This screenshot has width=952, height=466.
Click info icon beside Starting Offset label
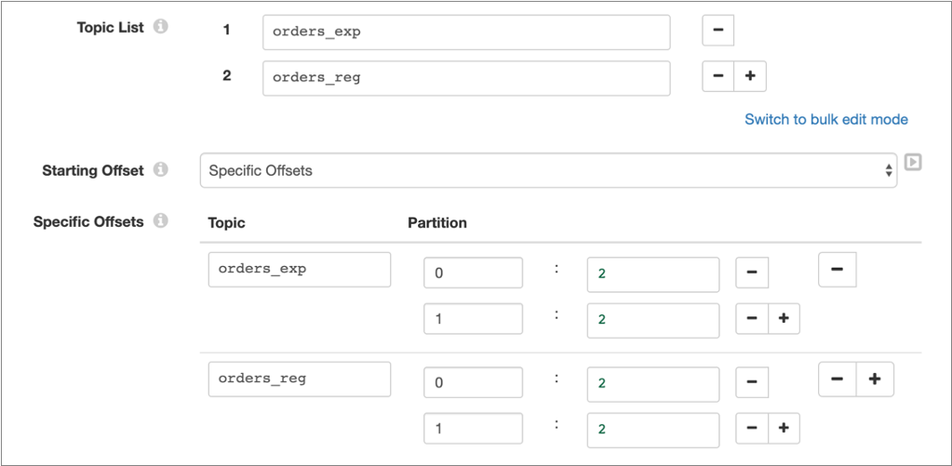coord(160,170)
